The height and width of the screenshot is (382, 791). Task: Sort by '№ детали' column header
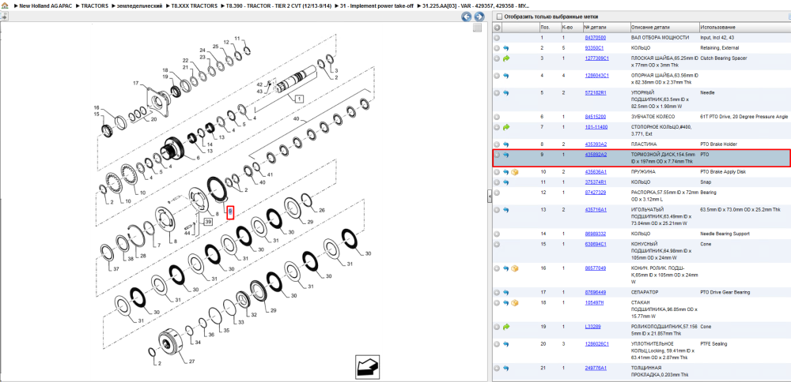[x=606, y=27]
